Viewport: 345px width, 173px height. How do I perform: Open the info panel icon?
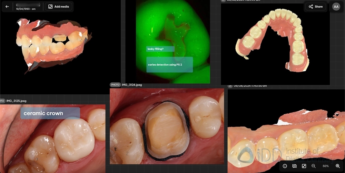pyautogui.click(x=285, y=166)
